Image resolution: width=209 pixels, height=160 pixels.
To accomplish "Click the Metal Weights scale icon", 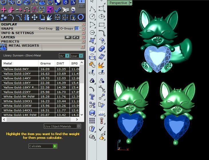I will (3, 47).
